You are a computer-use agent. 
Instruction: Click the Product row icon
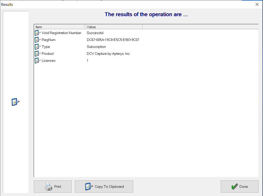(x=37, y=54)
